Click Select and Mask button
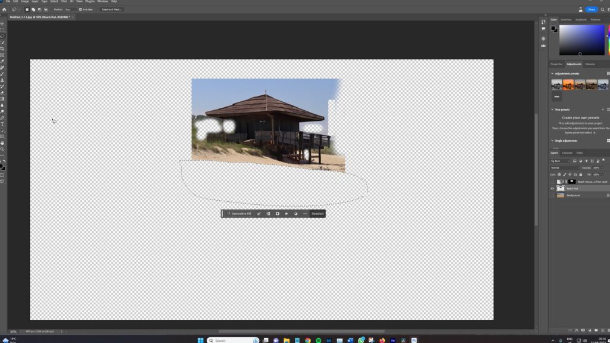Screen dimensions: 610x343 pyautogui.click(x=111, y=10)
